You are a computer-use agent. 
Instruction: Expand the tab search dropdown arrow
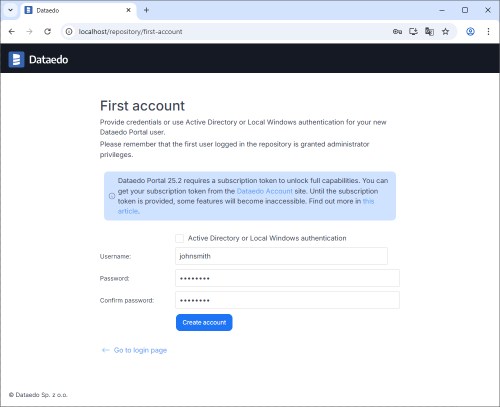(x=10, y=10)
